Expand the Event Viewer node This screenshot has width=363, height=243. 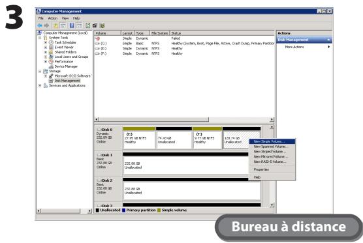point(46,48)
